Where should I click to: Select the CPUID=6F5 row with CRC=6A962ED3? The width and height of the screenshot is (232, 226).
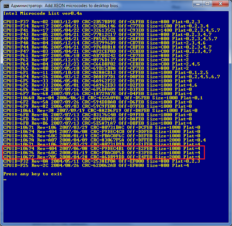100,85
